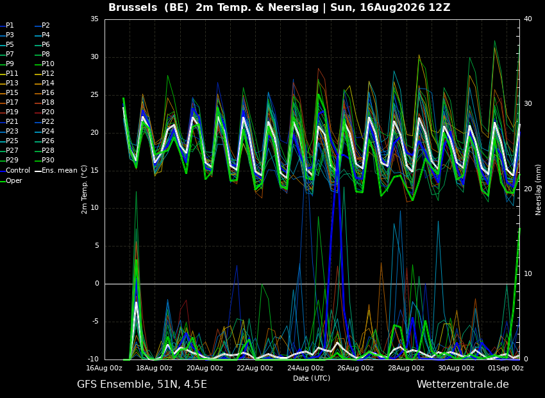This screenshot has width=545, height=398.
Task: Click the -10 tick on temperature axis
Action: pyautogui.click(x=94, y=359)
